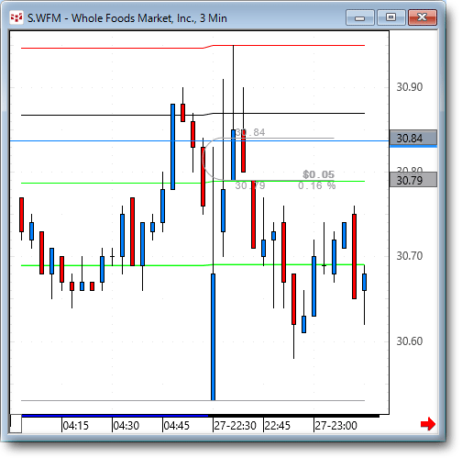Select the red horizontal line at chart top
This screenshot has height=458, width=462.
[192, 47]
